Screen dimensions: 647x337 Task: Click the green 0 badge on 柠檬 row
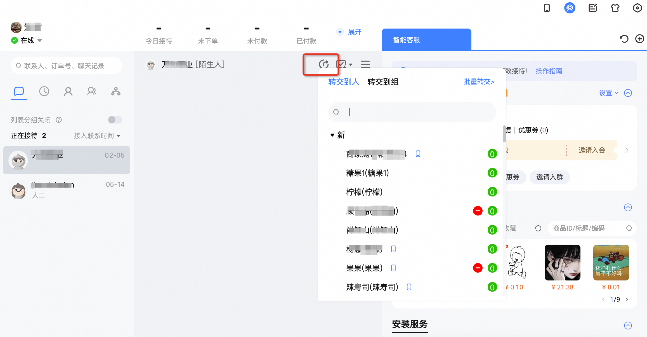[492, 192]
